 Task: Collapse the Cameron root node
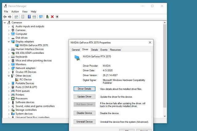pos(5,23)
